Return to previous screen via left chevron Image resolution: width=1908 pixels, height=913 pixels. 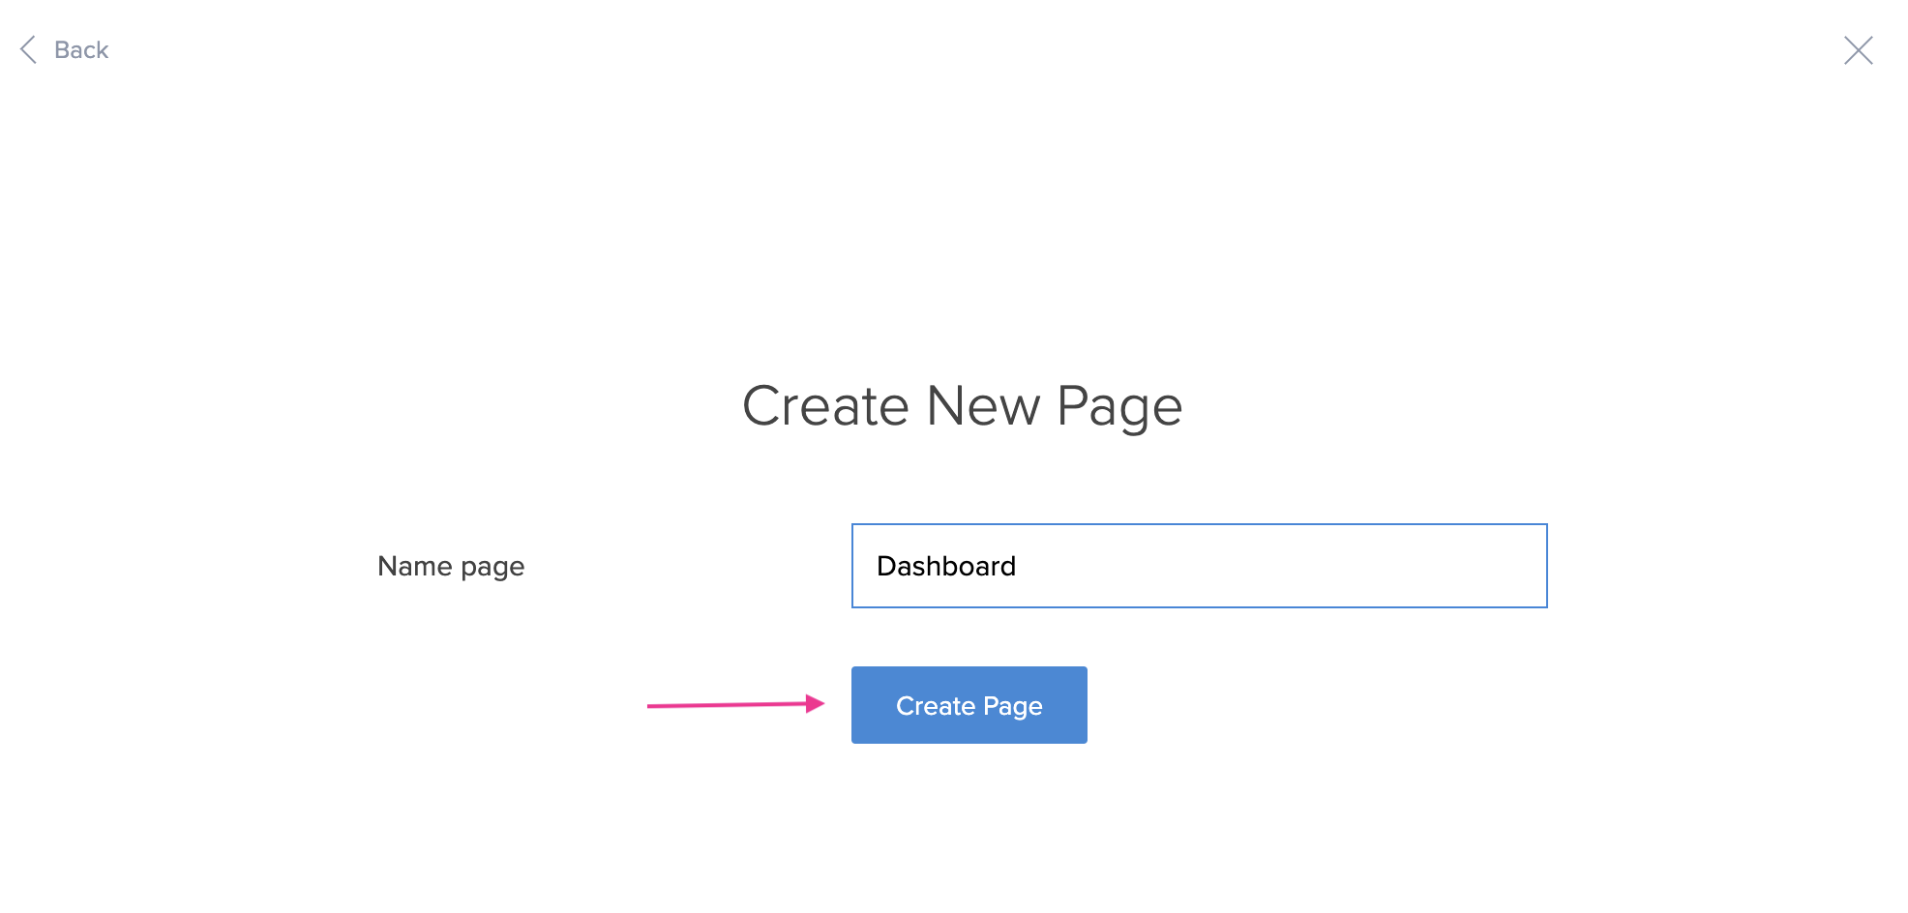click(29, 50)
